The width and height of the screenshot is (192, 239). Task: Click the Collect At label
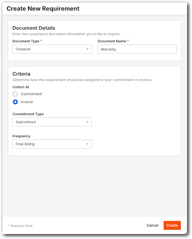pyautogui.click(x=21, y=87)
